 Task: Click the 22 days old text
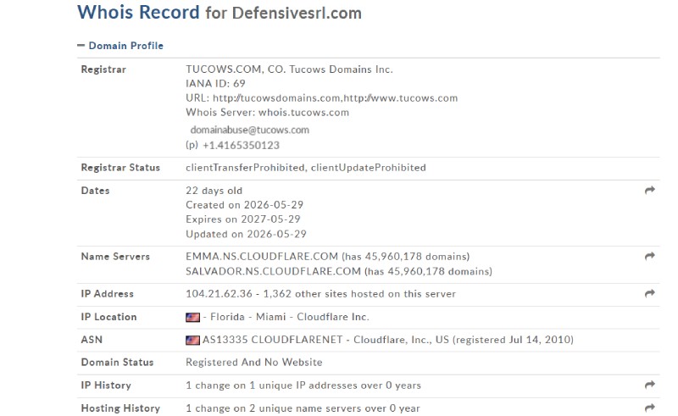click(x=214, y=191)
